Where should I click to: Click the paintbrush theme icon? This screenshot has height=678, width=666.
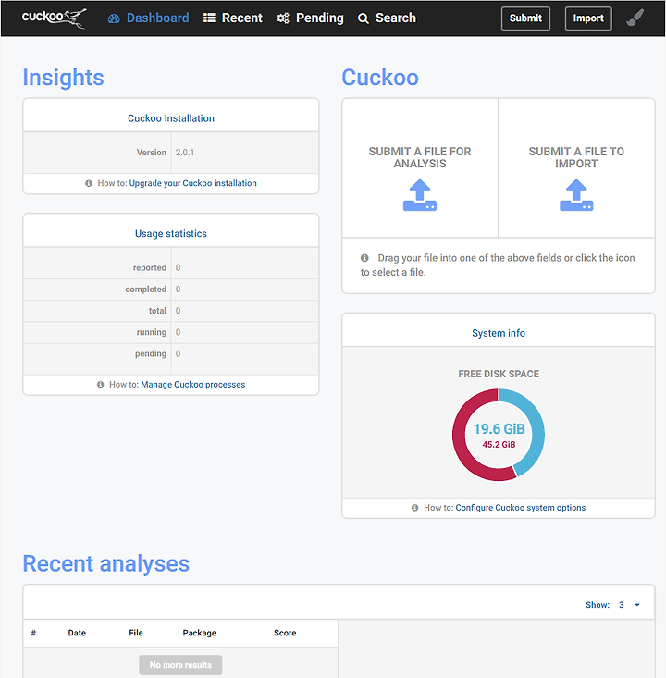coord(635,18)
